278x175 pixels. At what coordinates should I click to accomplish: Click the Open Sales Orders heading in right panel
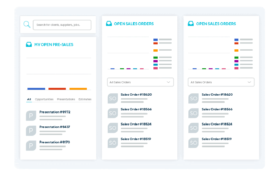(x=216, y=24)
